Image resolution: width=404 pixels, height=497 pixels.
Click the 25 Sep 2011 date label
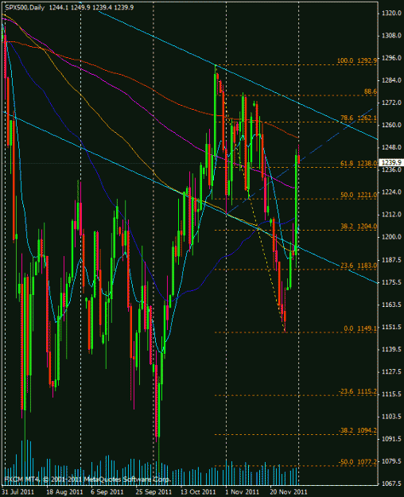[153, 492]
